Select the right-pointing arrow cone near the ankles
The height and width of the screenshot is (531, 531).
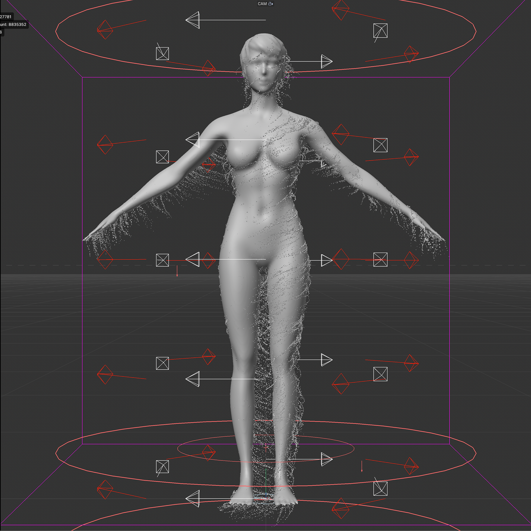coord(326,459)
